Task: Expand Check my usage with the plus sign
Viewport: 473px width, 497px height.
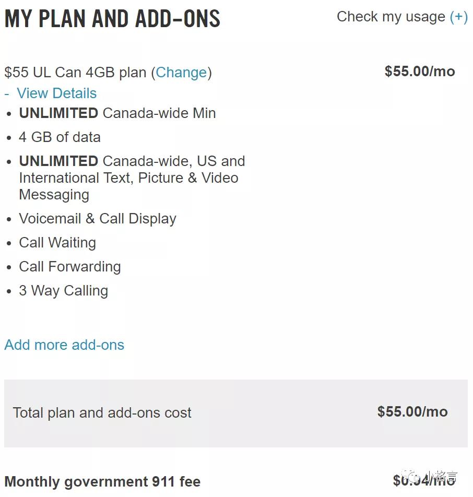Action: point(458,17)
